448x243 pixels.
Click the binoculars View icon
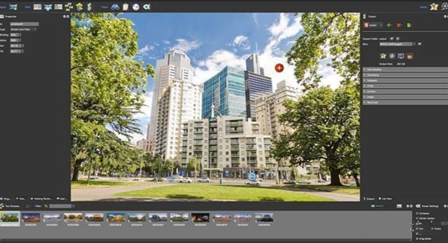pyautogui.click(x=115, y=7)
